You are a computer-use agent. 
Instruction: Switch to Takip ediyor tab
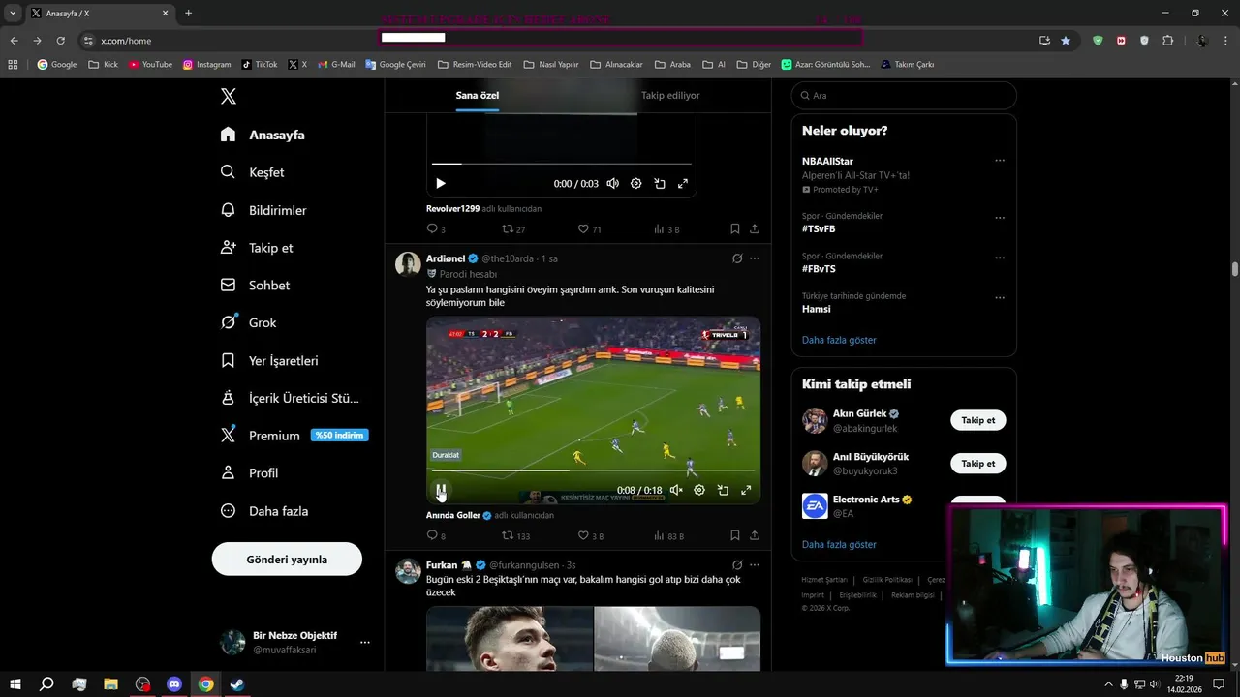pos(670,96)
